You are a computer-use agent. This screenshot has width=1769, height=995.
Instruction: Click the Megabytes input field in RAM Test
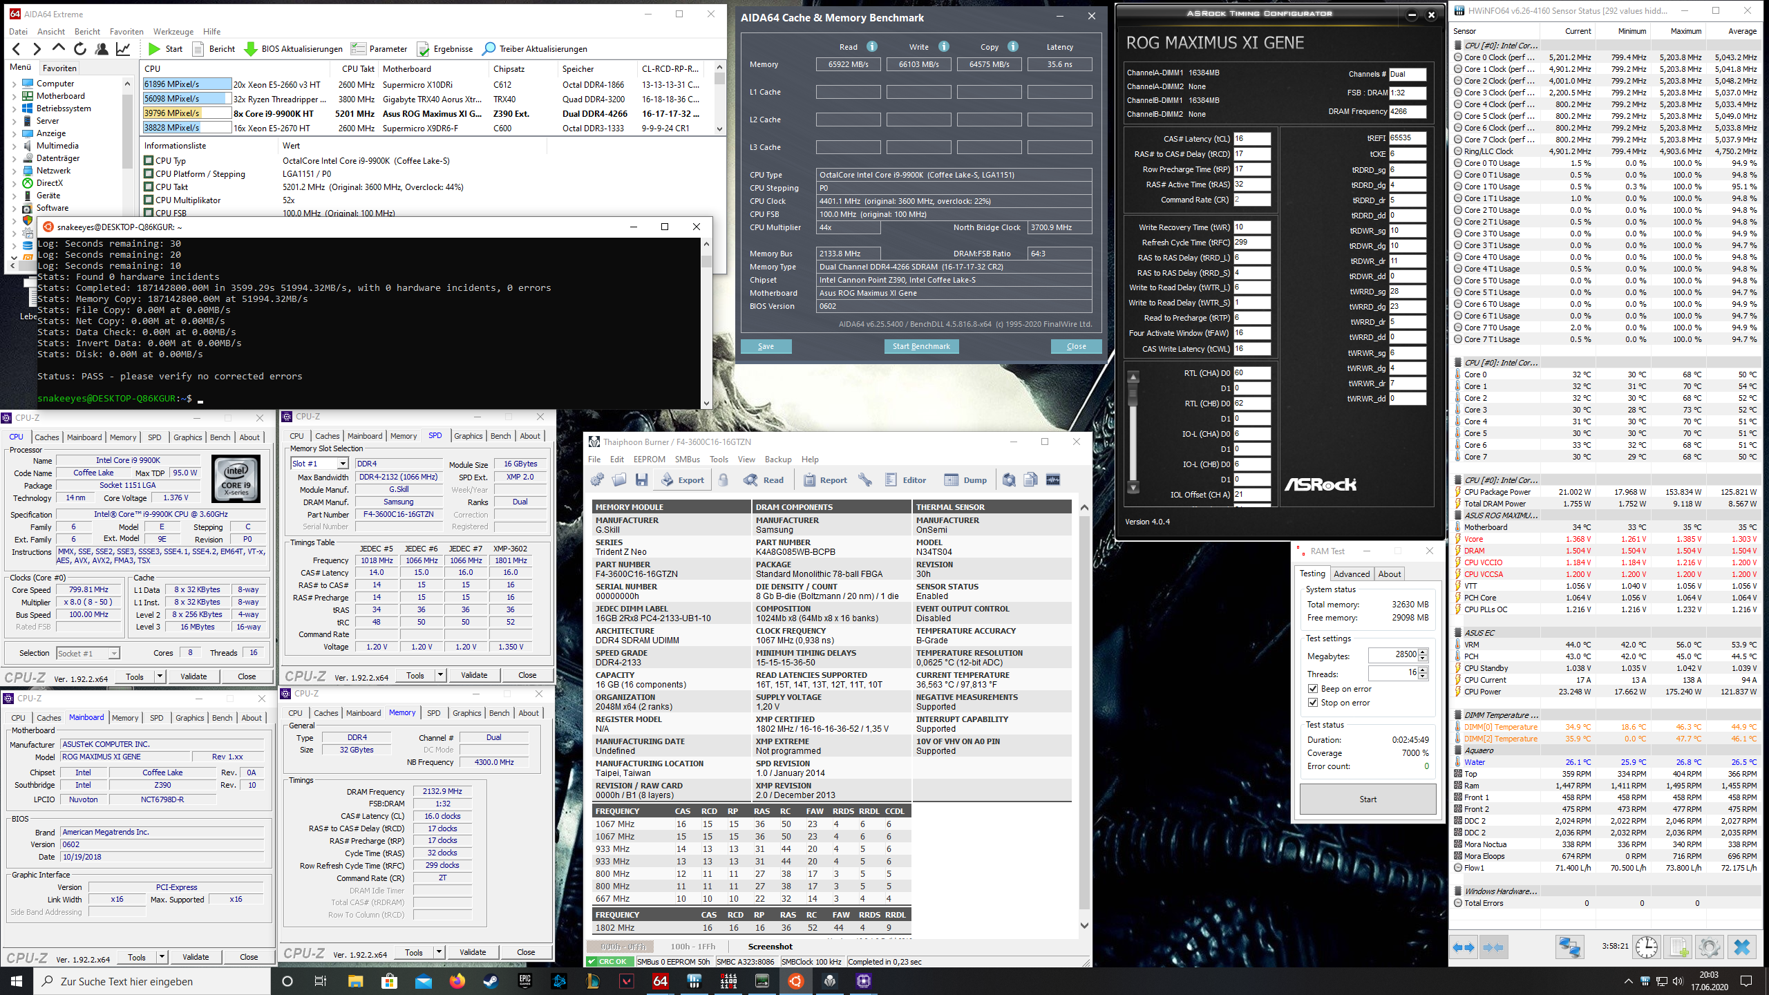coord(1392,654)
